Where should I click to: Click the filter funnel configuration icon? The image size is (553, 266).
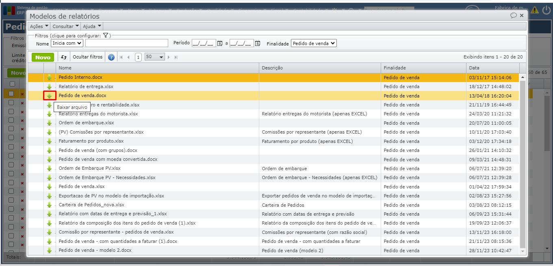coord(106,36)
